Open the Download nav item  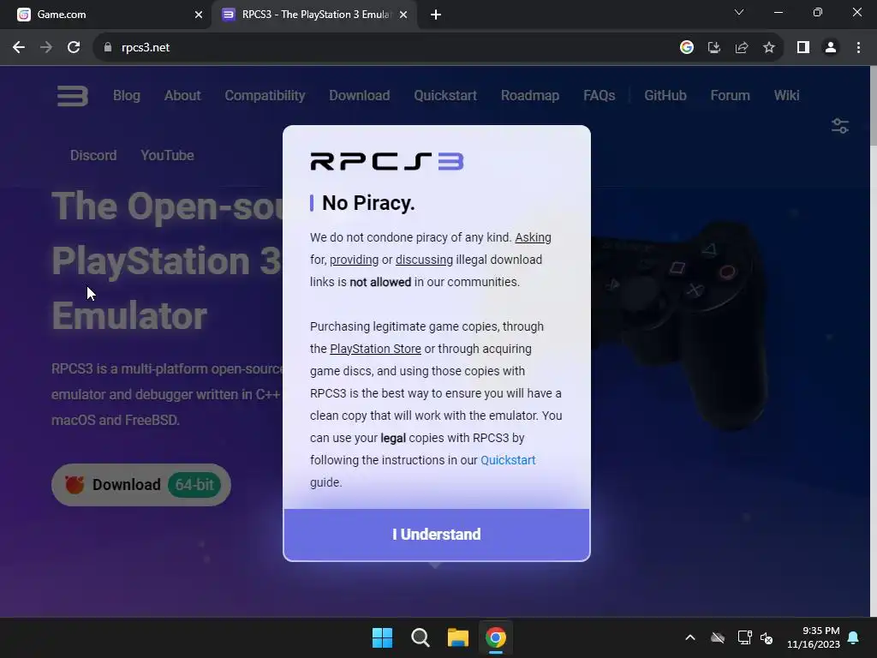coord(359,96)
